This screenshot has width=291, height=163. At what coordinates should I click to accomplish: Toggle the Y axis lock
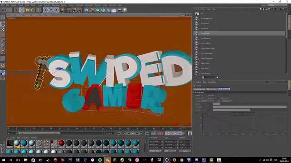click(51, 10)
